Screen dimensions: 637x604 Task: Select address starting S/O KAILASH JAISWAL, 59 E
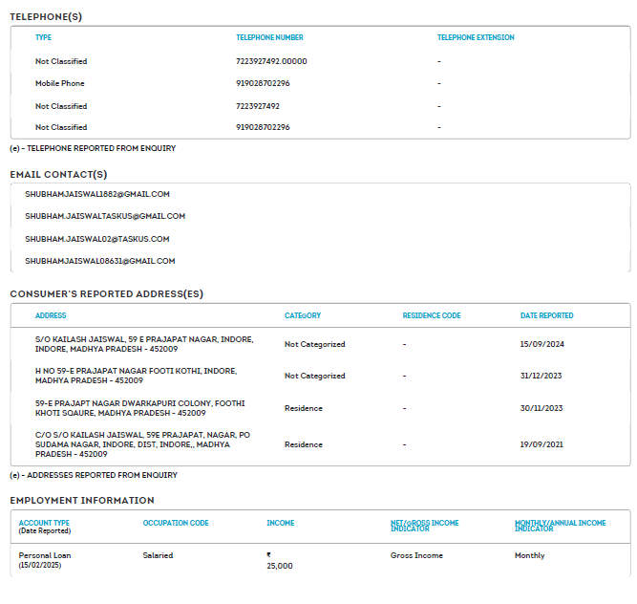[x=144, y=344]
